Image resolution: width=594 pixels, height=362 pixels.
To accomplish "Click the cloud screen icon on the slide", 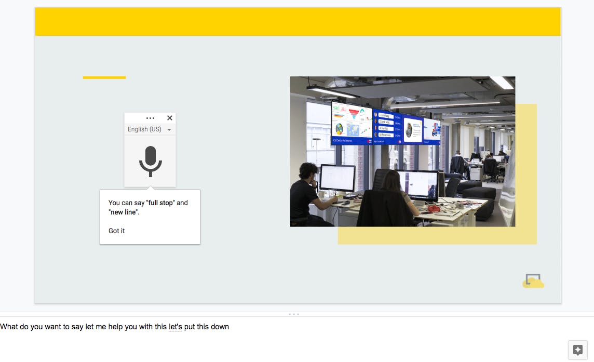I will (x=533, y=281).
